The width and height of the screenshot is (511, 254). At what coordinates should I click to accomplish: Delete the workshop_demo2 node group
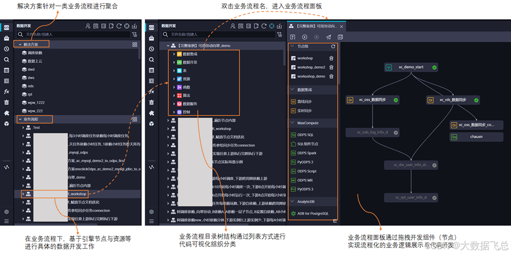[331, 67]
